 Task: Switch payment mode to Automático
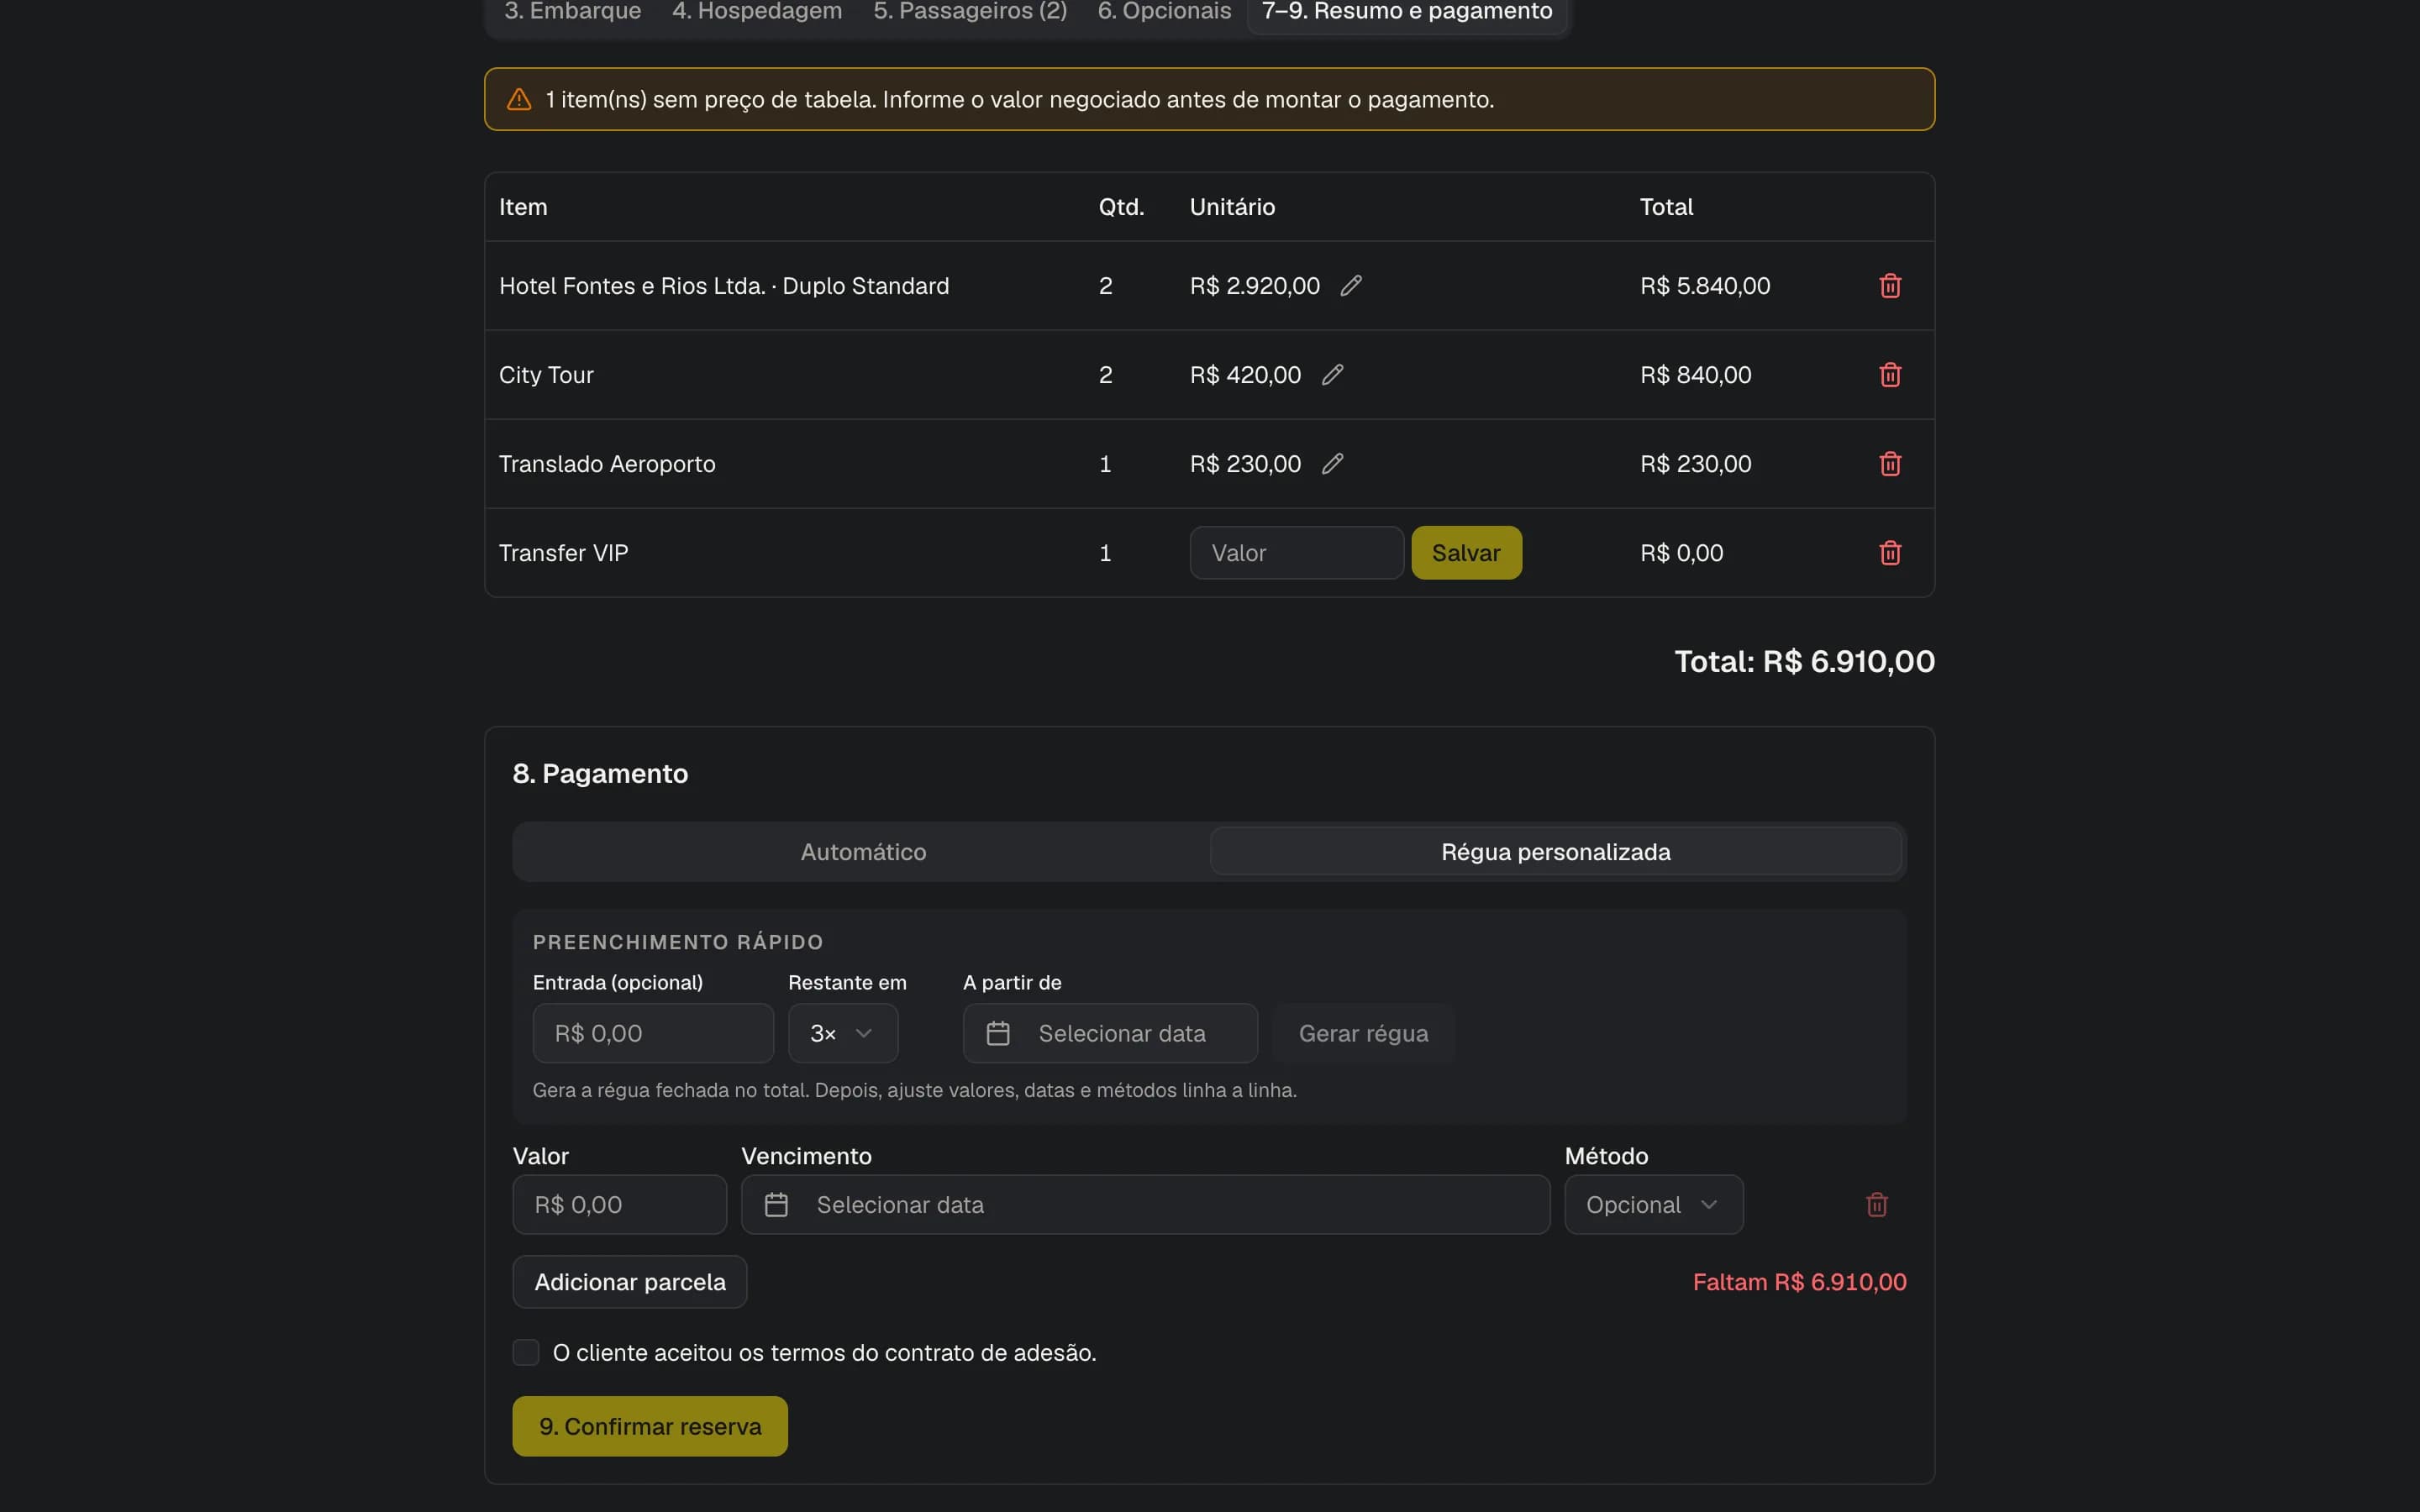[x=863, y=852]
